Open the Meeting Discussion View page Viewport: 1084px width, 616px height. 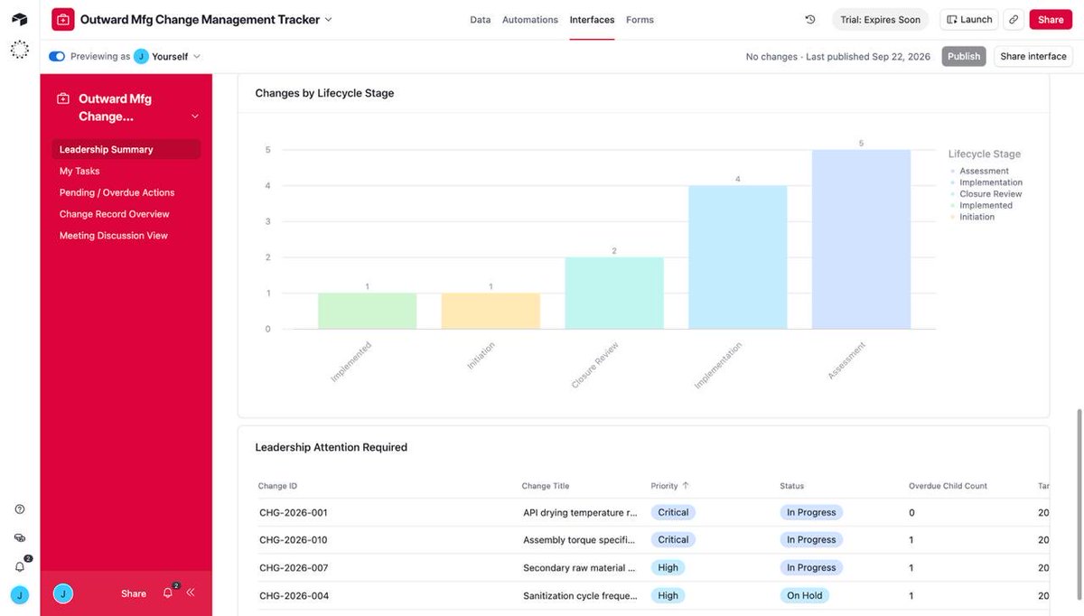pyautogui.click(x=126, y=236)
